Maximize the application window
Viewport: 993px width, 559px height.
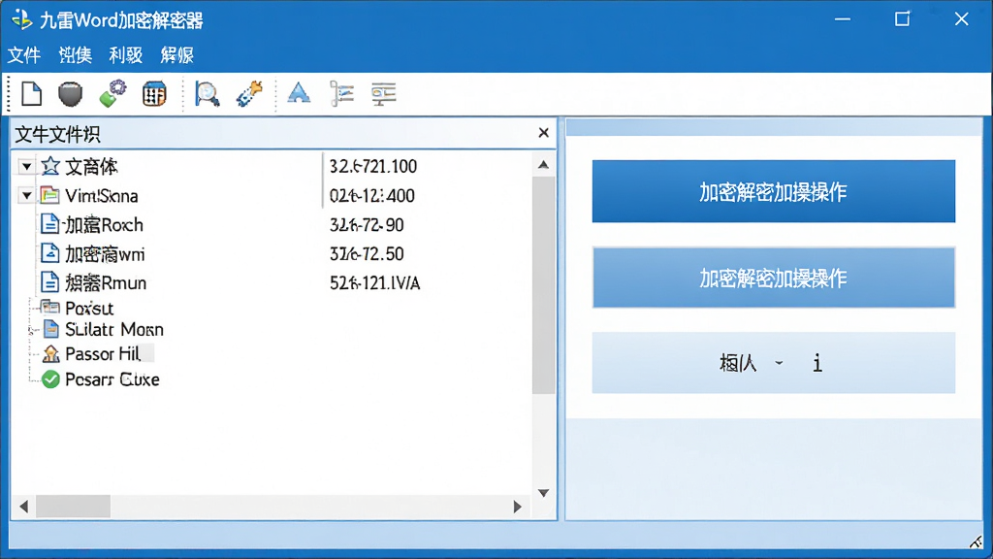pyautogui.click(x=902, y=19)
